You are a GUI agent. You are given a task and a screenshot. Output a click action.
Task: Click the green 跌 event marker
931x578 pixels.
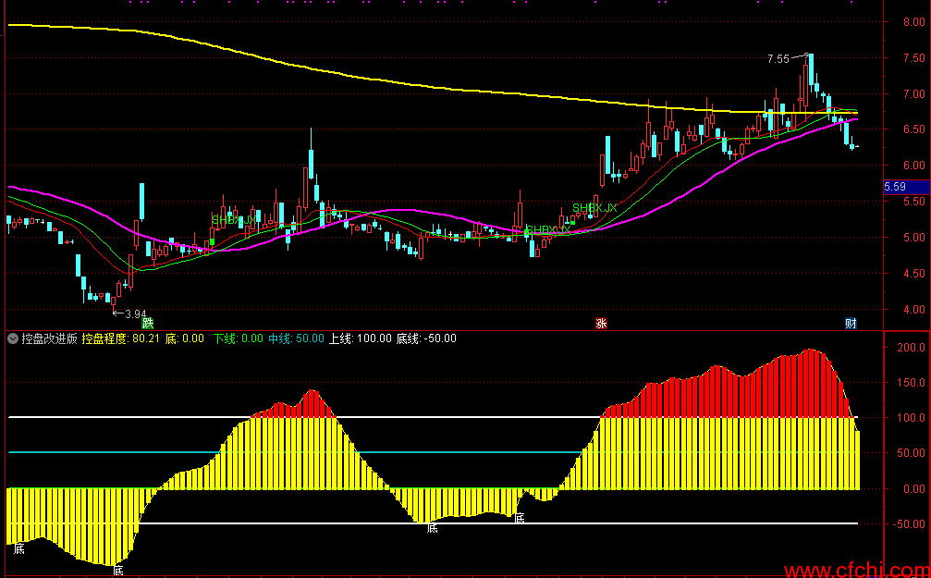[148, 324]
